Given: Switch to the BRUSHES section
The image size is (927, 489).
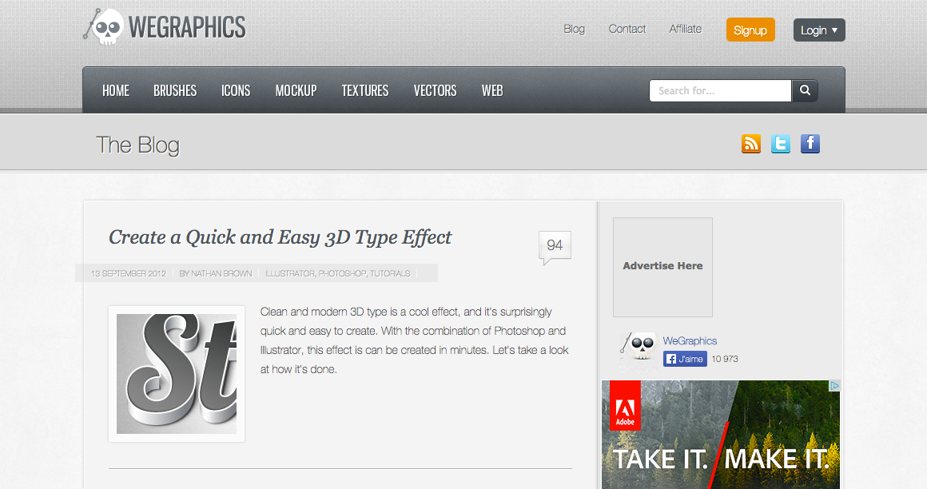Looking at the screenshot, I should [x=175, y=90].
